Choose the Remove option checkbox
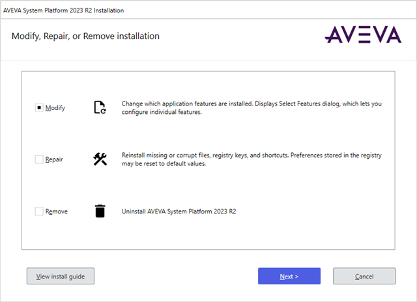This screenshot has height=302, width=417. pos(39,212)
